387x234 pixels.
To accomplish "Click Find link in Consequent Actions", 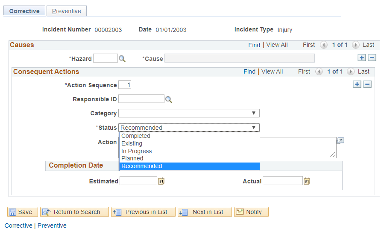I will 249,71.
